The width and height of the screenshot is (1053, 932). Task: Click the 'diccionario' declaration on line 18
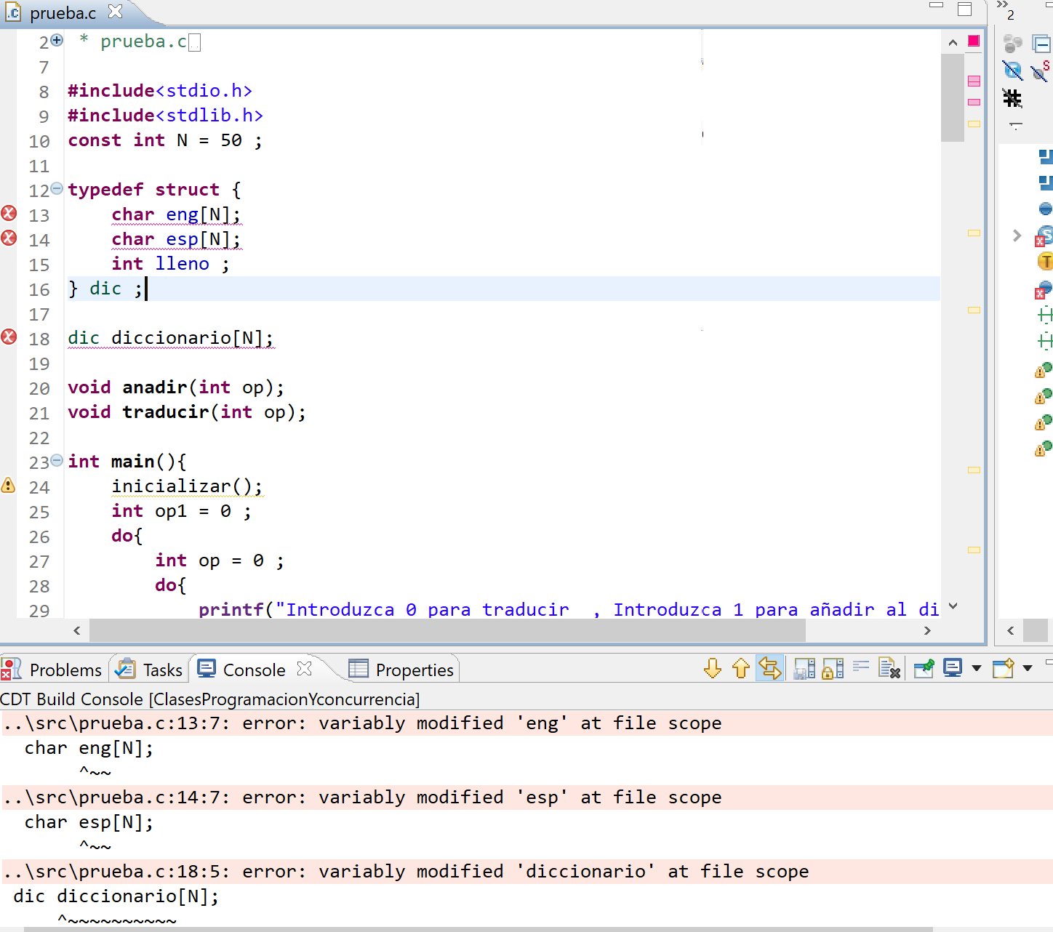click(171, 338)
